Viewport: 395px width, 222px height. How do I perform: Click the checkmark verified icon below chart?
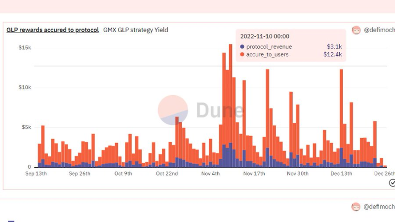pyautogui.click(x=392, y=183)
